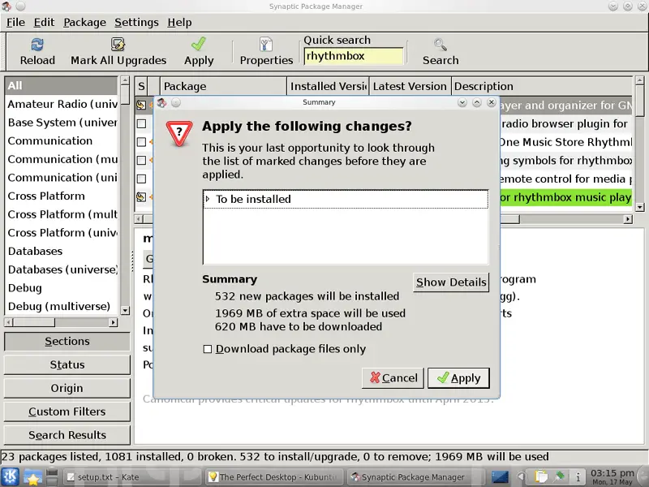Click the green checkmark Apply toolbar icon

point(199,44)
